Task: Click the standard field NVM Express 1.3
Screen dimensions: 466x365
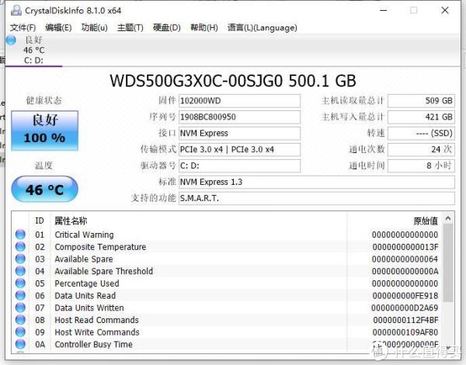Action: (x=317, y=182)
